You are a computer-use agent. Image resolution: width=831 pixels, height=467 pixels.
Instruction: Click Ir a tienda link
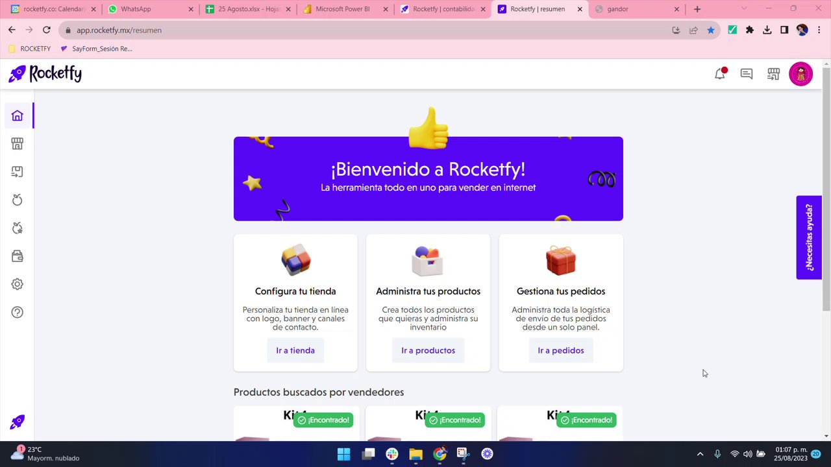point(295,350)
